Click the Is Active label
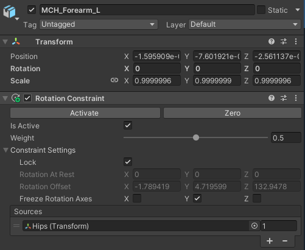 point(25,126)
